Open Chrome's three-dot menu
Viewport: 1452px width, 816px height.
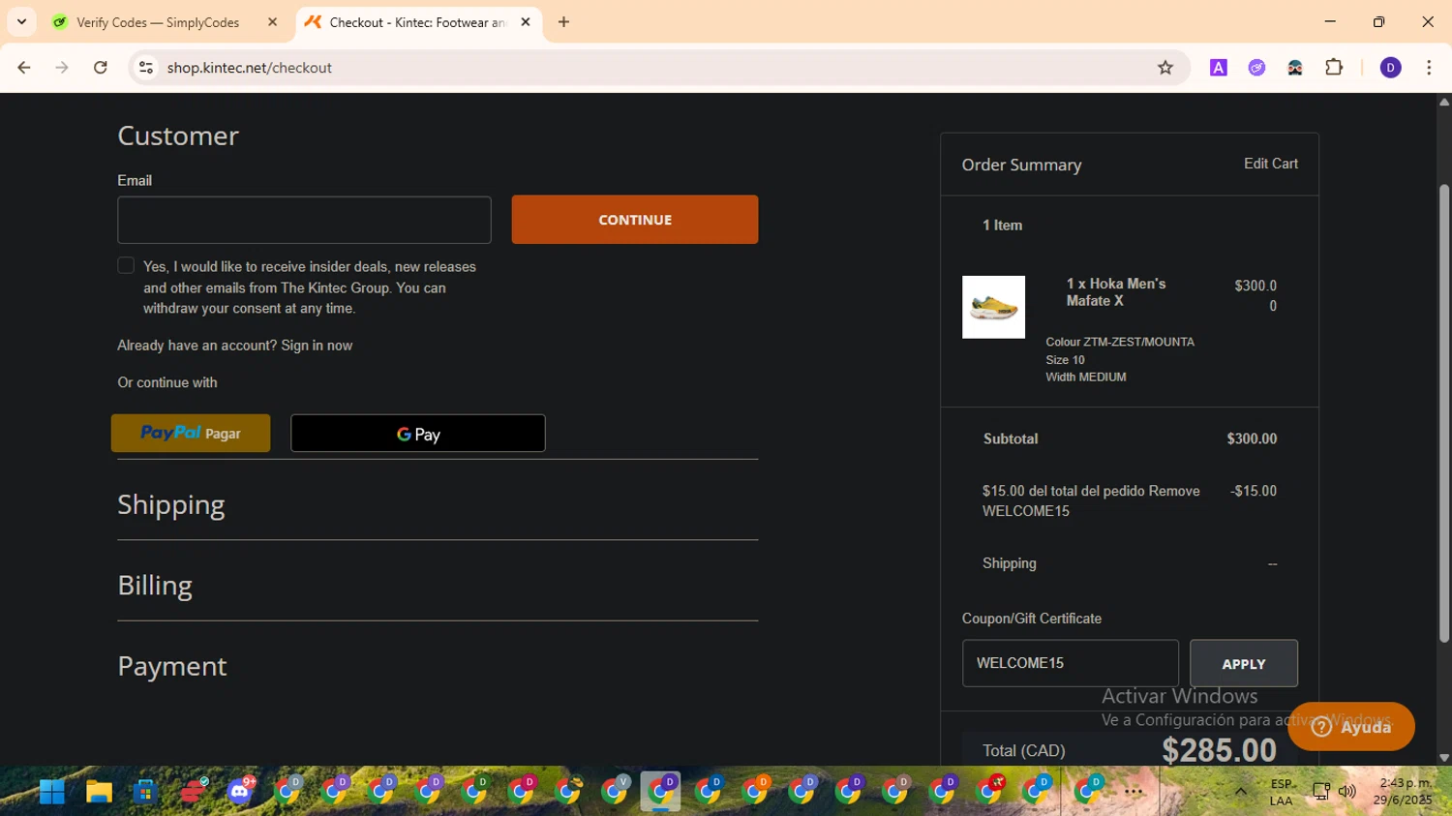coord(1429,68)
